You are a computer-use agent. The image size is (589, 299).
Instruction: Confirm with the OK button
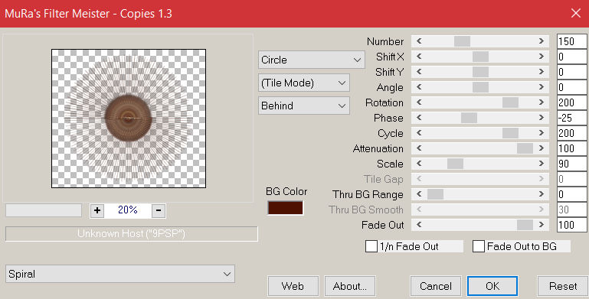click(492, 286)
